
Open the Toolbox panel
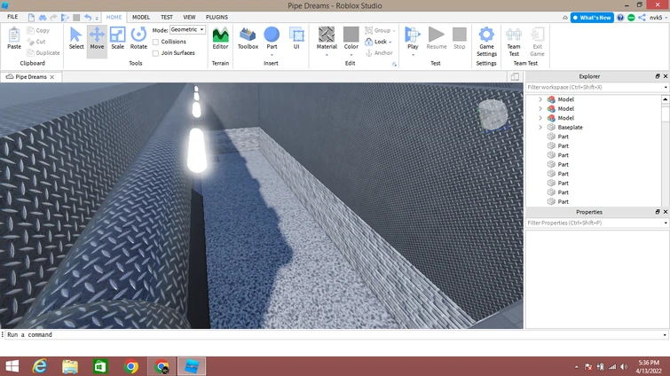pyautogui.click(x=248, y=38)
